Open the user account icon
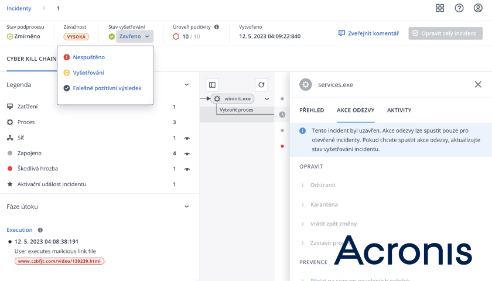This screenshot has width=492, height=281. tap(478, 8)
